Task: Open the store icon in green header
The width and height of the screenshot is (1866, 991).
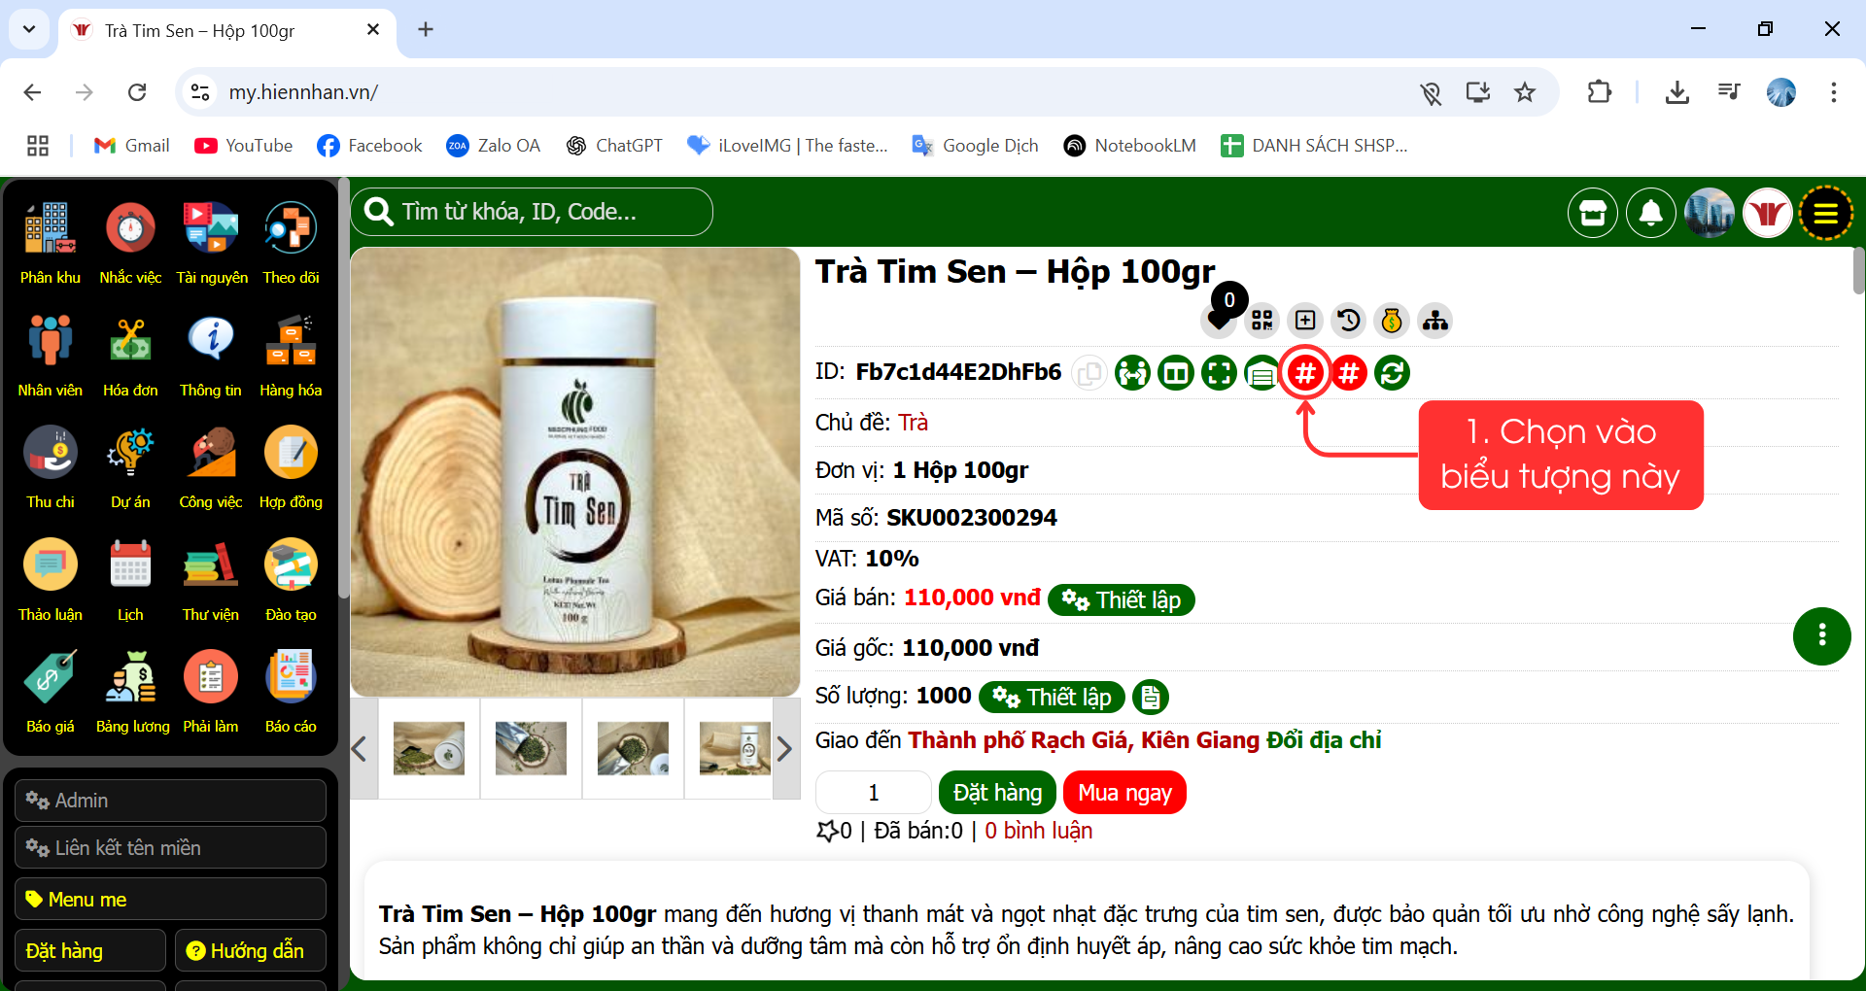Action: pos(1593,213)
